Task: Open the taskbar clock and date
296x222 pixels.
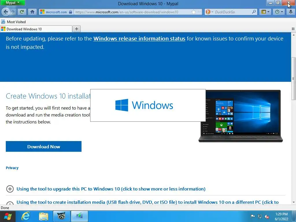Action: point(282,217)
